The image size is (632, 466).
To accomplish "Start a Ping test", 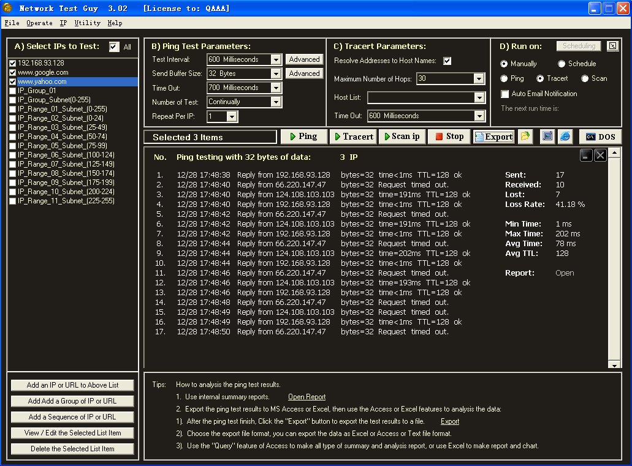I will click(x=303, y=137).
